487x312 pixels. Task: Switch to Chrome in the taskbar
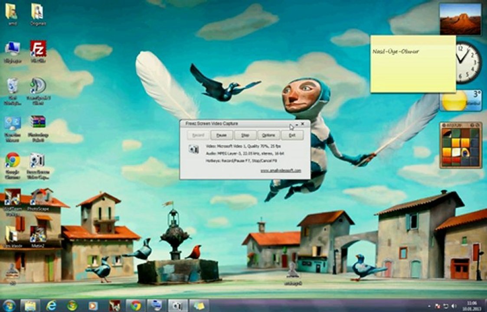point(136,306)
